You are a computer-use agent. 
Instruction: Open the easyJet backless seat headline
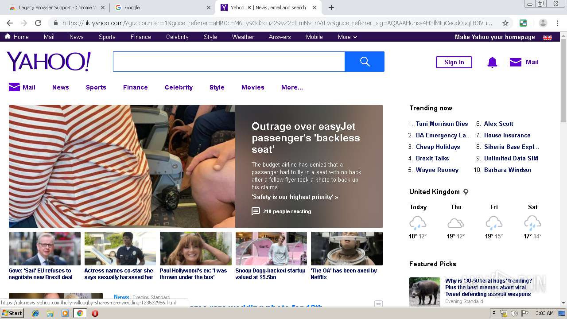[306, 138]
